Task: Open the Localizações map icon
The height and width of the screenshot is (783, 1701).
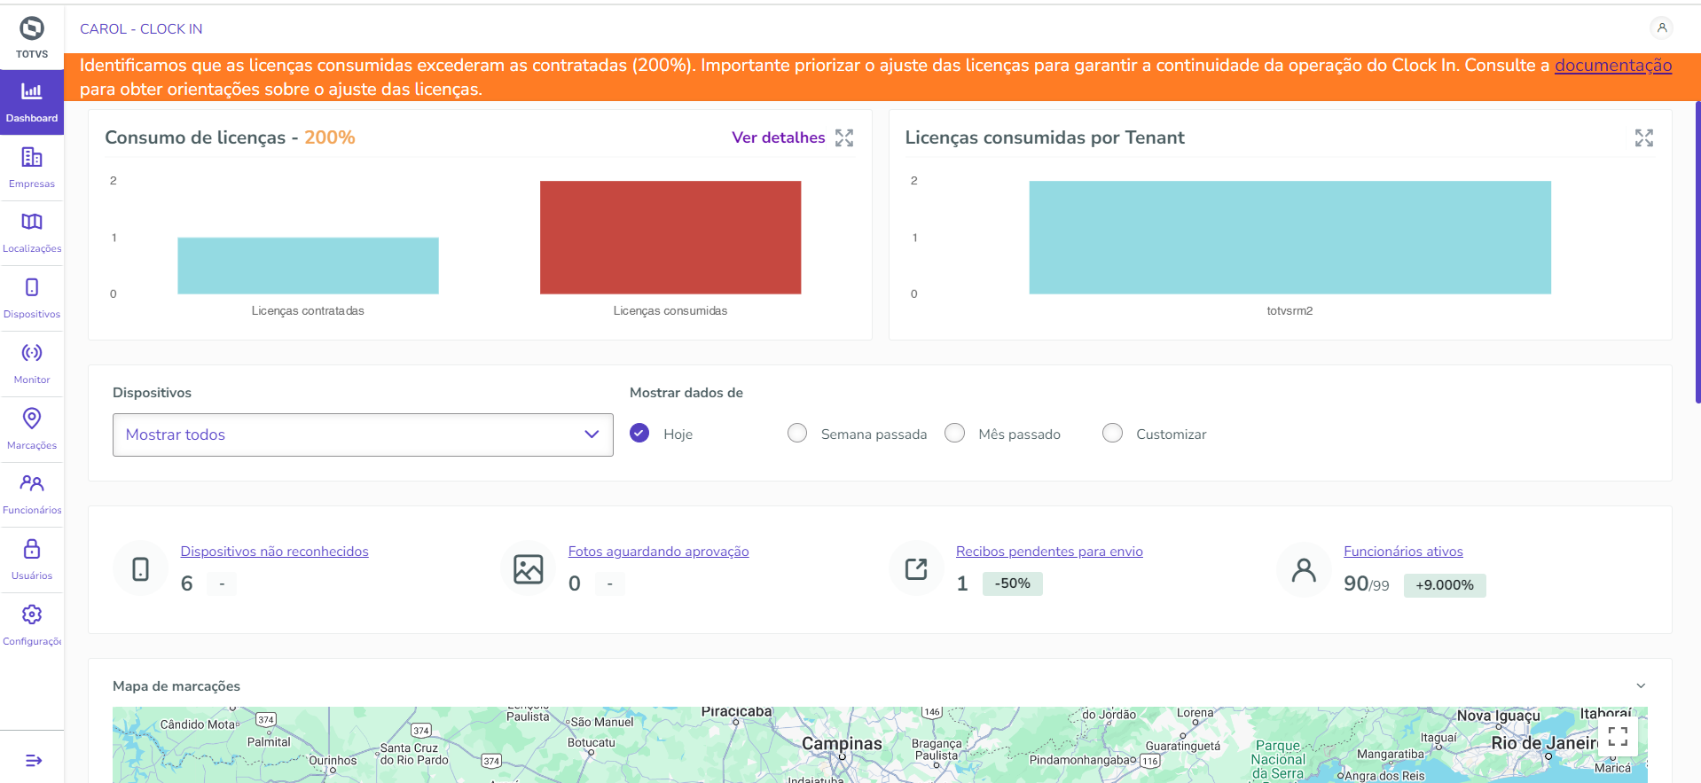Action: coord(32,222)
